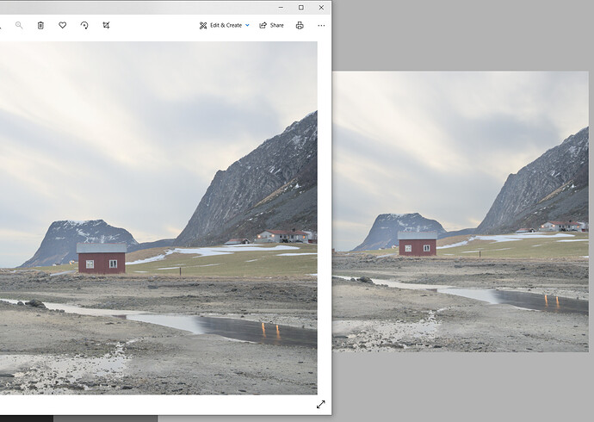Open the See more ellipsis menu
Image resolution: width=594 pixels, height=422 pixels.
pyautogui.click(x=321, y=26)
